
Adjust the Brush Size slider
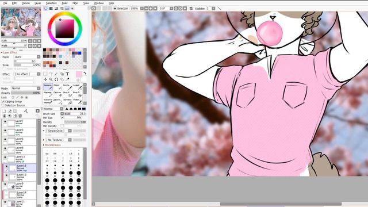click(x=75, y=114)
